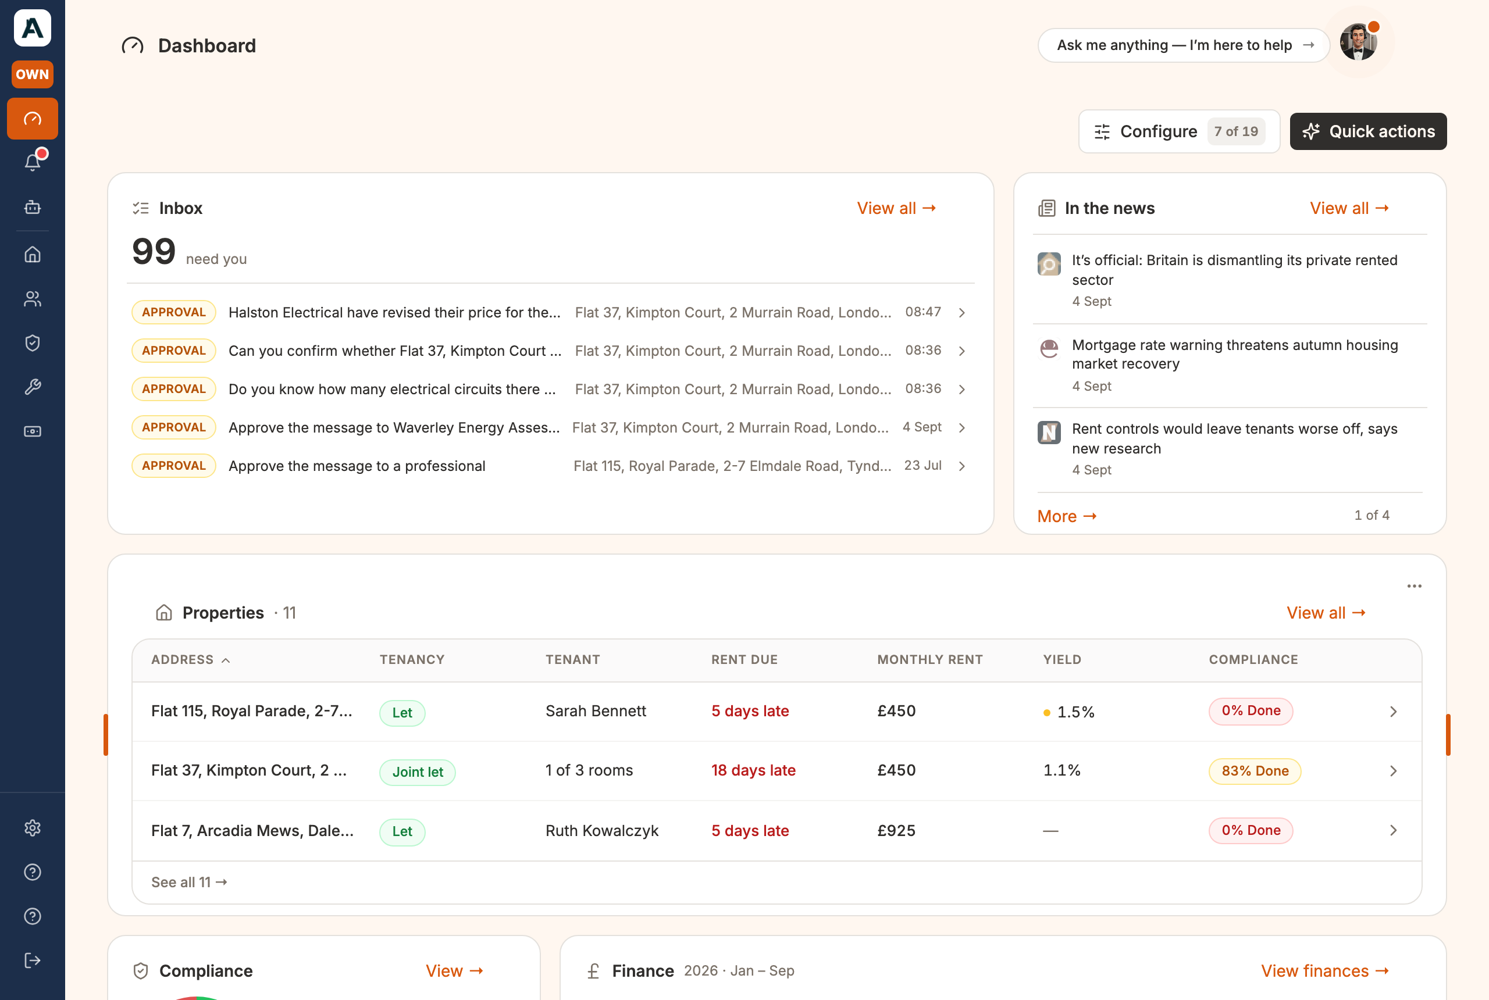Open settings gear in sidebar
1489x1000 pixels.
[x=33, y=828]
